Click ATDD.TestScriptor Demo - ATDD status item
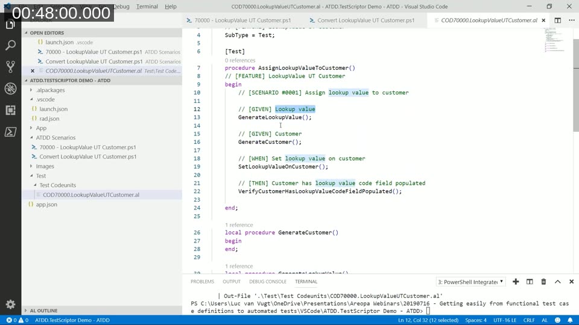579x325 pixels. point(72,320)
